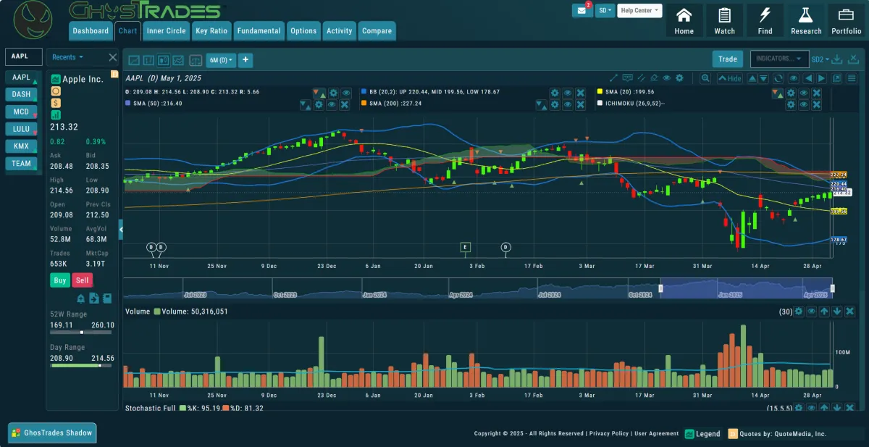Open settings gear for SMA (50)
Image resolution: width=869 pixels, height=447 pixels.
click(319, 105)
